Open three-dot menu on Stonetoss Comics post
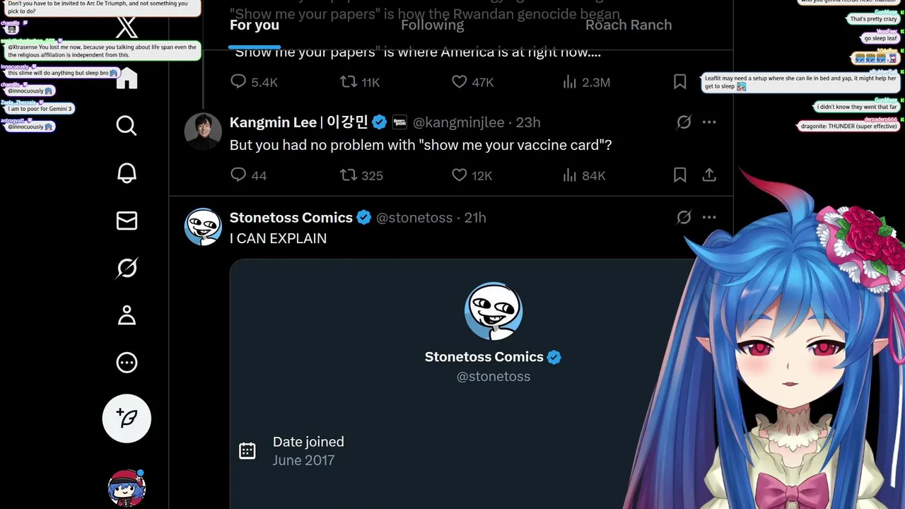Viewport: 905px width, 509px height. tap(709, 218)
